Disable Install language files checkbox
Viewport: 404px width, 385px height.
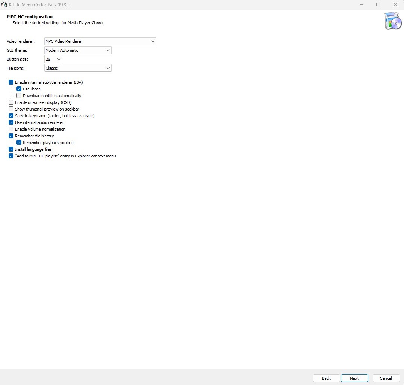click(x=11, y=149)
